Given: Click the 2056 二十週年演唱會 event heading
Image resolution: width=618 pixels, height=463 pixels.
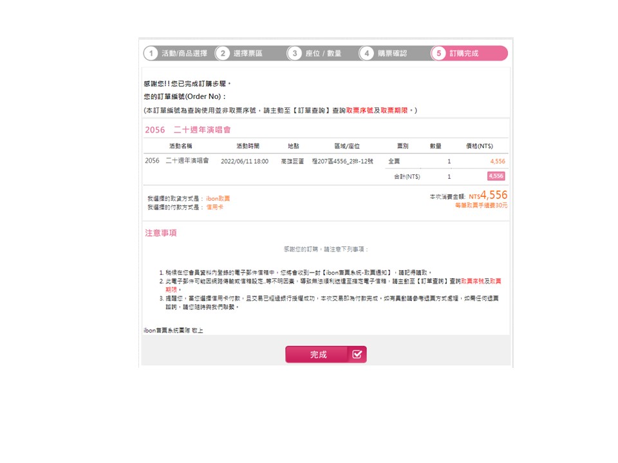Looking at the screenshot, I should (x=187, y=130).
